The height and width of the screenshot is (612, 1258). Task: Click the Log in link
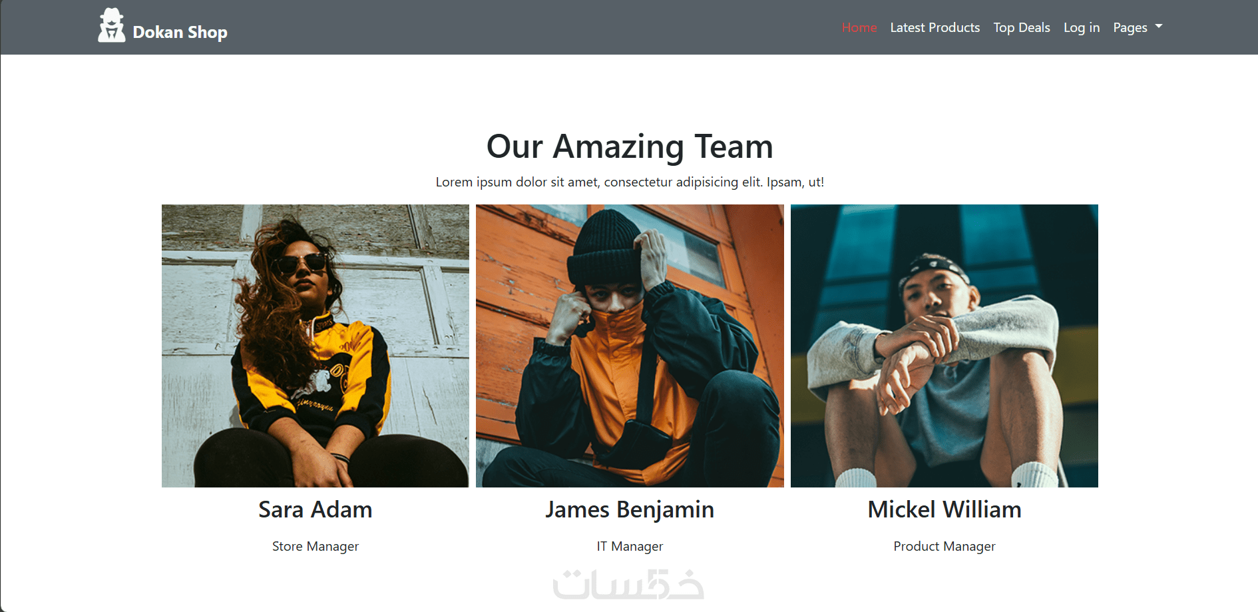(x=1081, y=27)
